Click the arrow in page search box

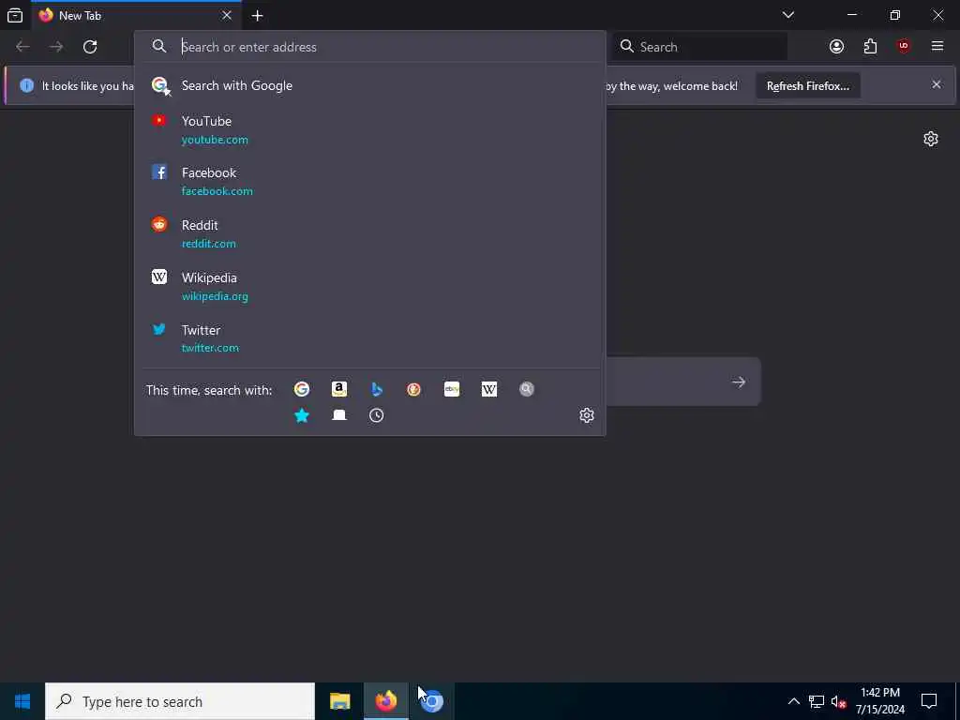tap(739, 382)
